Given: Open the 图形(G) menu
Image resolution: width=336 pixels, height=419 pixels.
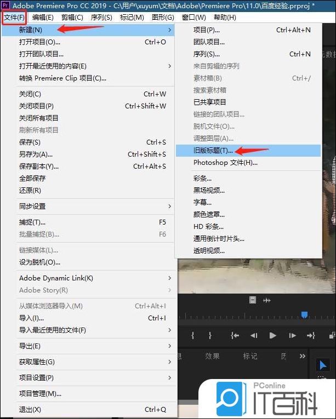Looking at the screenshot, I should click(163, 18).
